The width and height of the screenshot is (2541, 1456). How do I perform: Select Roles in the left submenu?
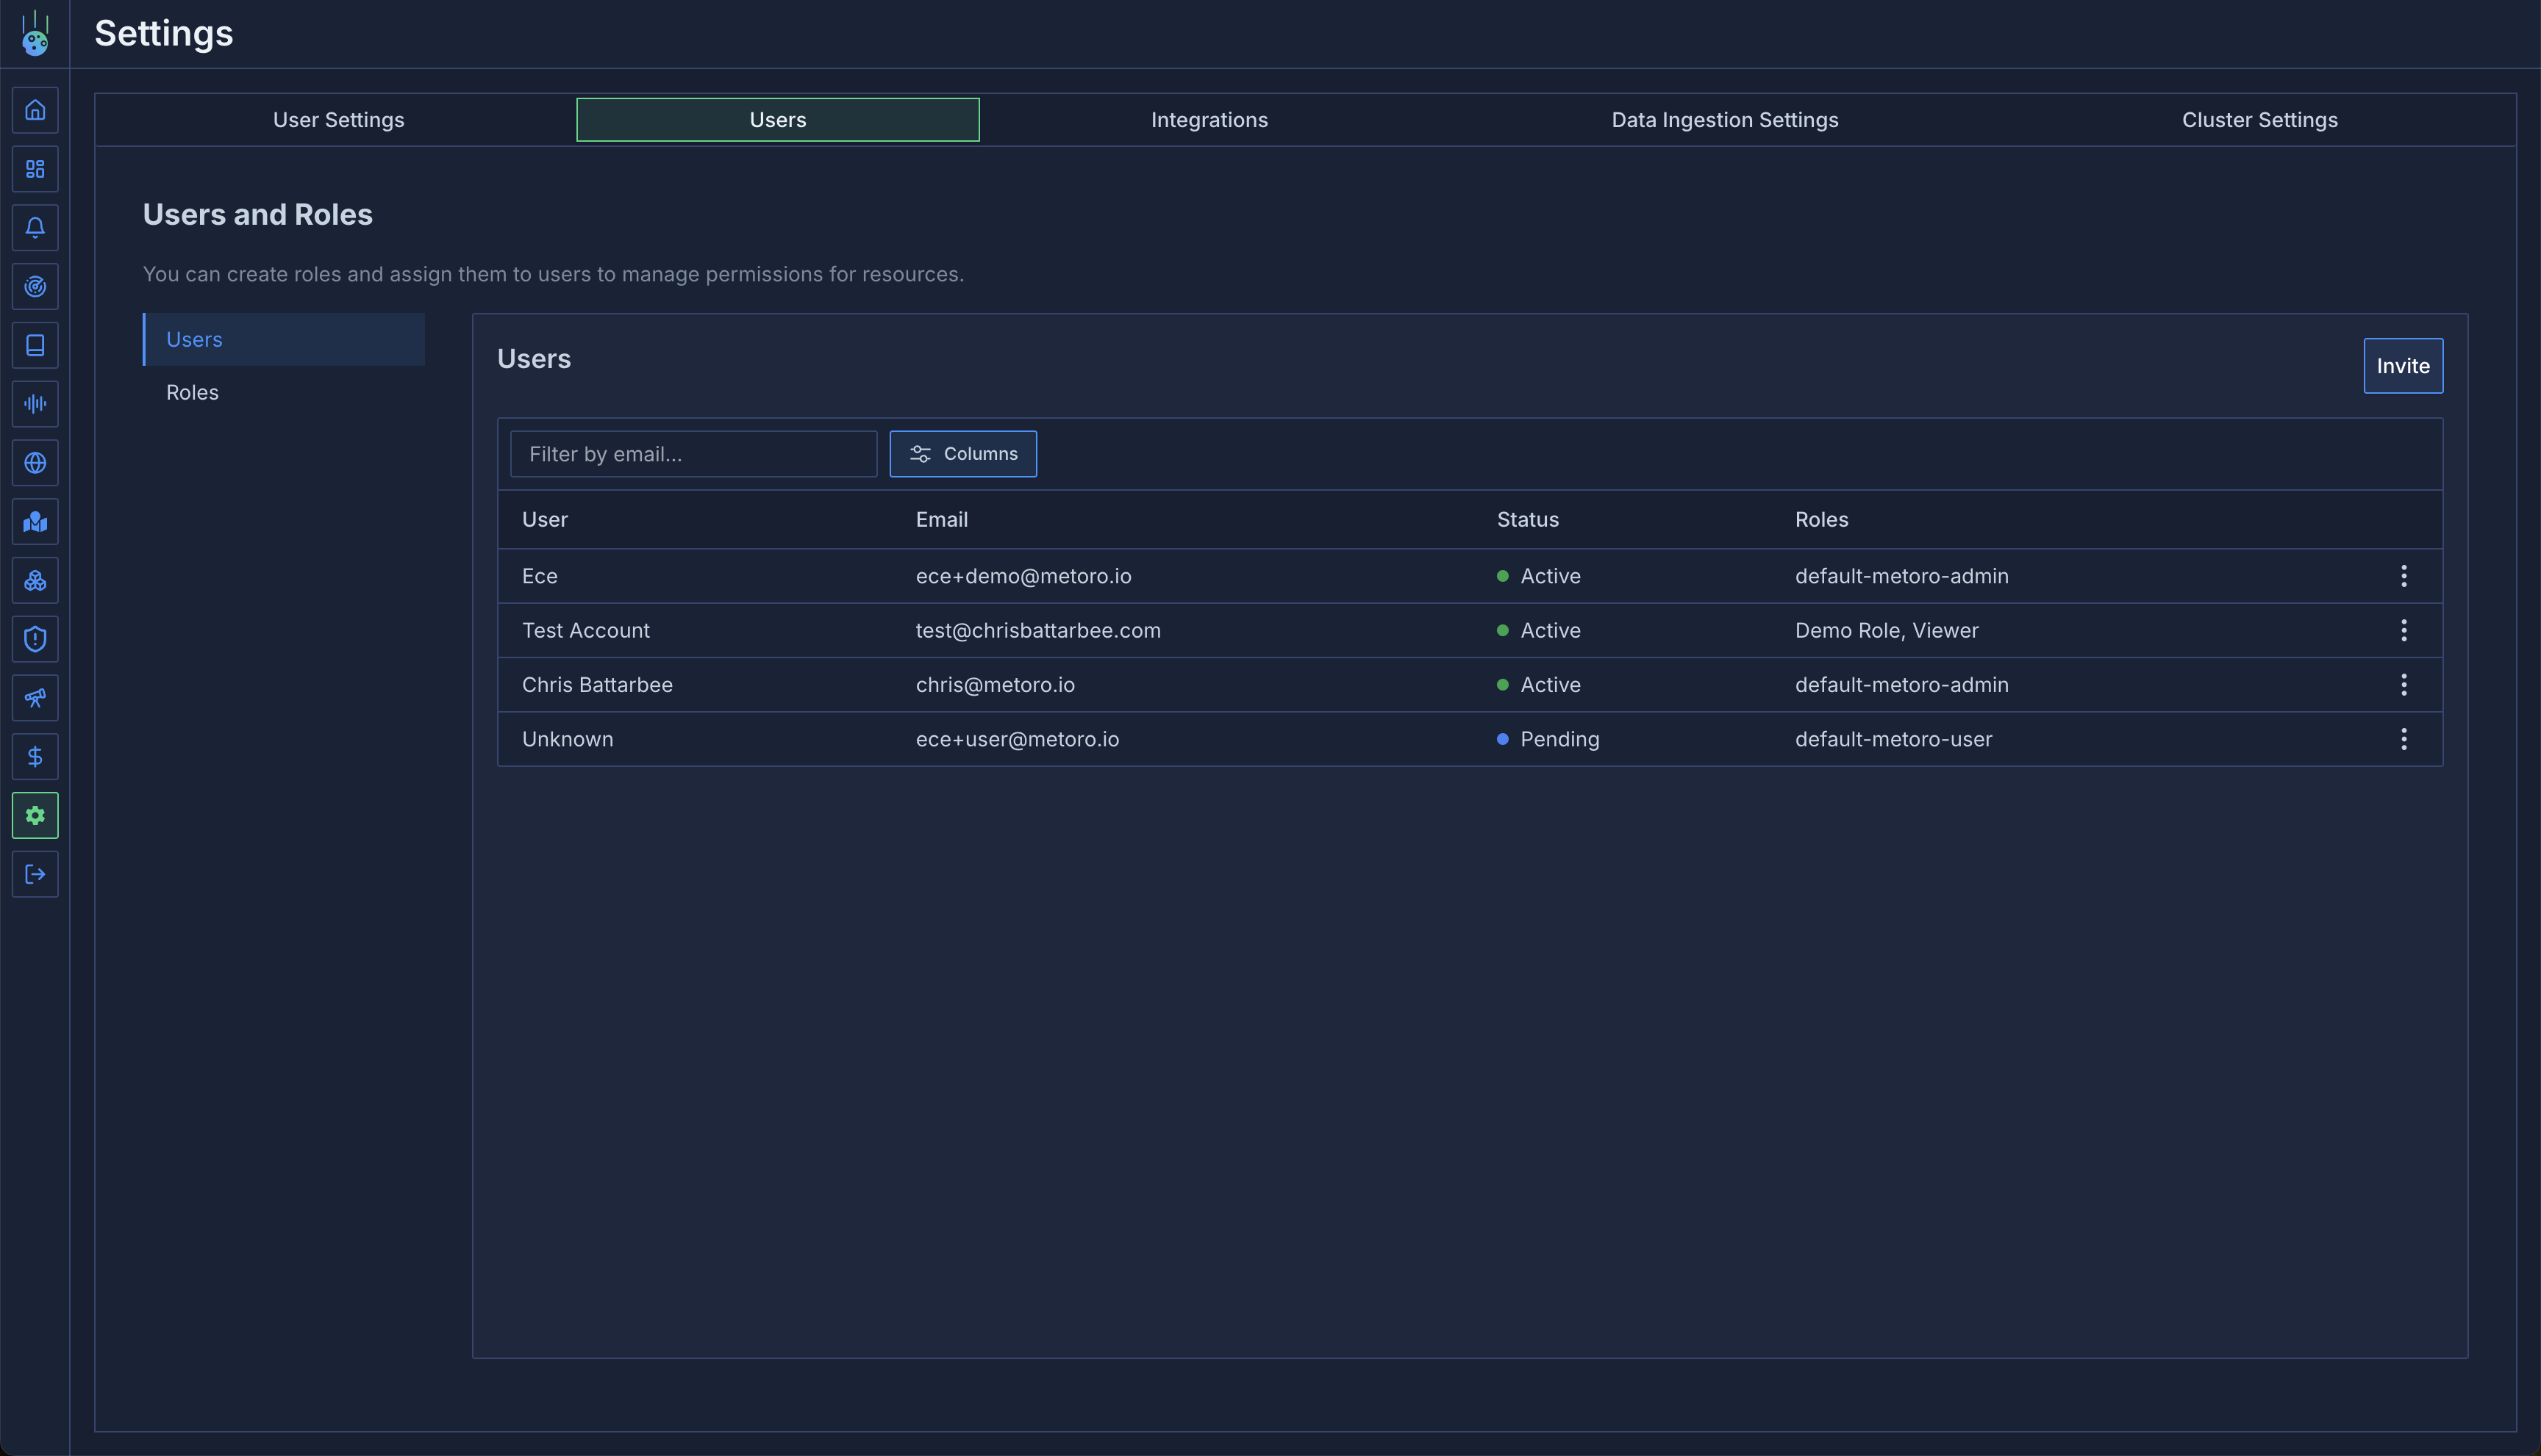[192, 393]
